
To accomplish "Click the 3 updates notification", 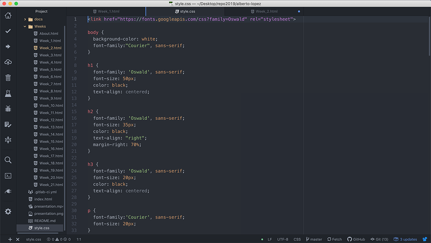I will pos(405,239).
